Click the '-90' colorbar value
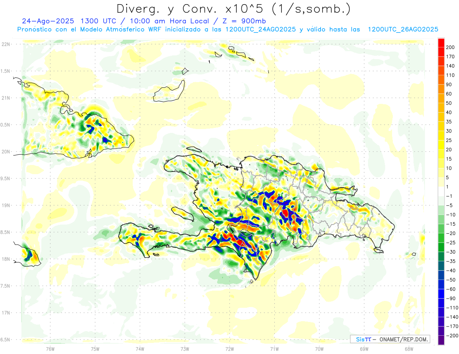The image size is (459, 354). coord(451,299)
